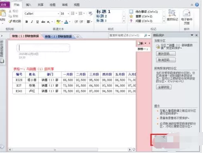The height and width of the screenshot is (153, 203).
Task: Open the 审阅 ribbon tab
Action: 65,5
